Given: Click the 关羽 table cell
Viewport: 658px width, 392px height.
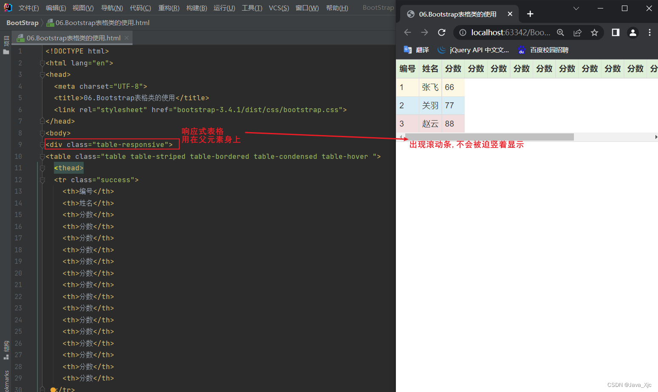Looking at the screenshot, I should 430,105.
